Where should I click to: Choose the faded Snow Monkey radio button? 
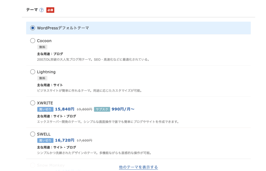[x=33, y=165]
